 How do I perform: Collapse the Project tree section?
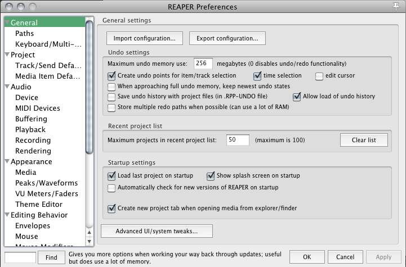coord(7,55)
